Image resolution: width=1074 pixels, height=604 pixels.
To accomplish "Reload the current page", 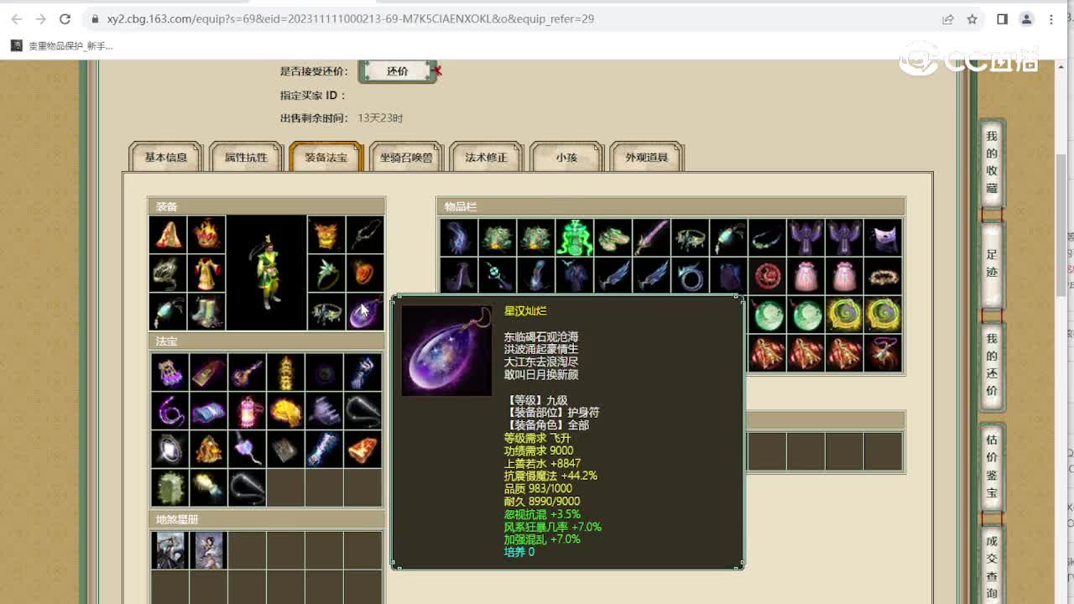I will click(65, 18).
